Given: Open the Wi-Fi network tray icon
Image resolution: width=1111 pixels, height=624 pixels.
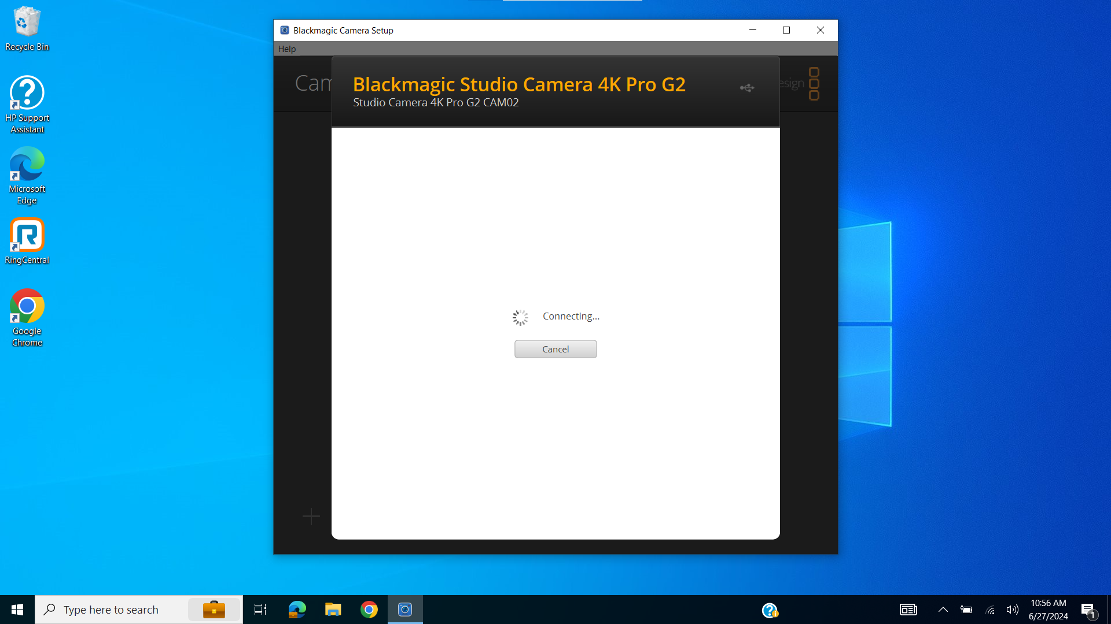Looking at the screenshot, I should tap(990, 610).
